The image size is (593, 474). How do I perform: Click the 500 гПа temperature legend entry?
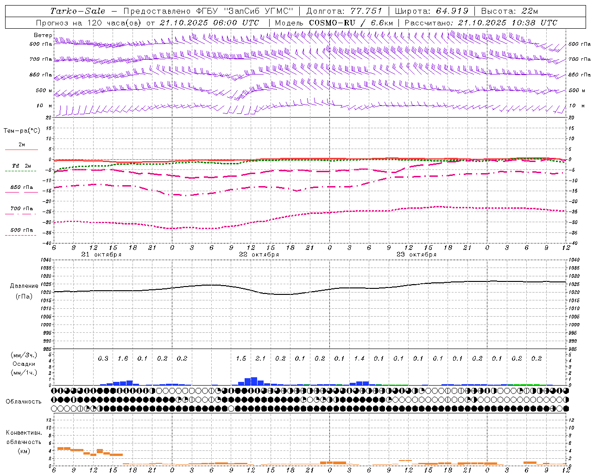[x=21, y=230]
